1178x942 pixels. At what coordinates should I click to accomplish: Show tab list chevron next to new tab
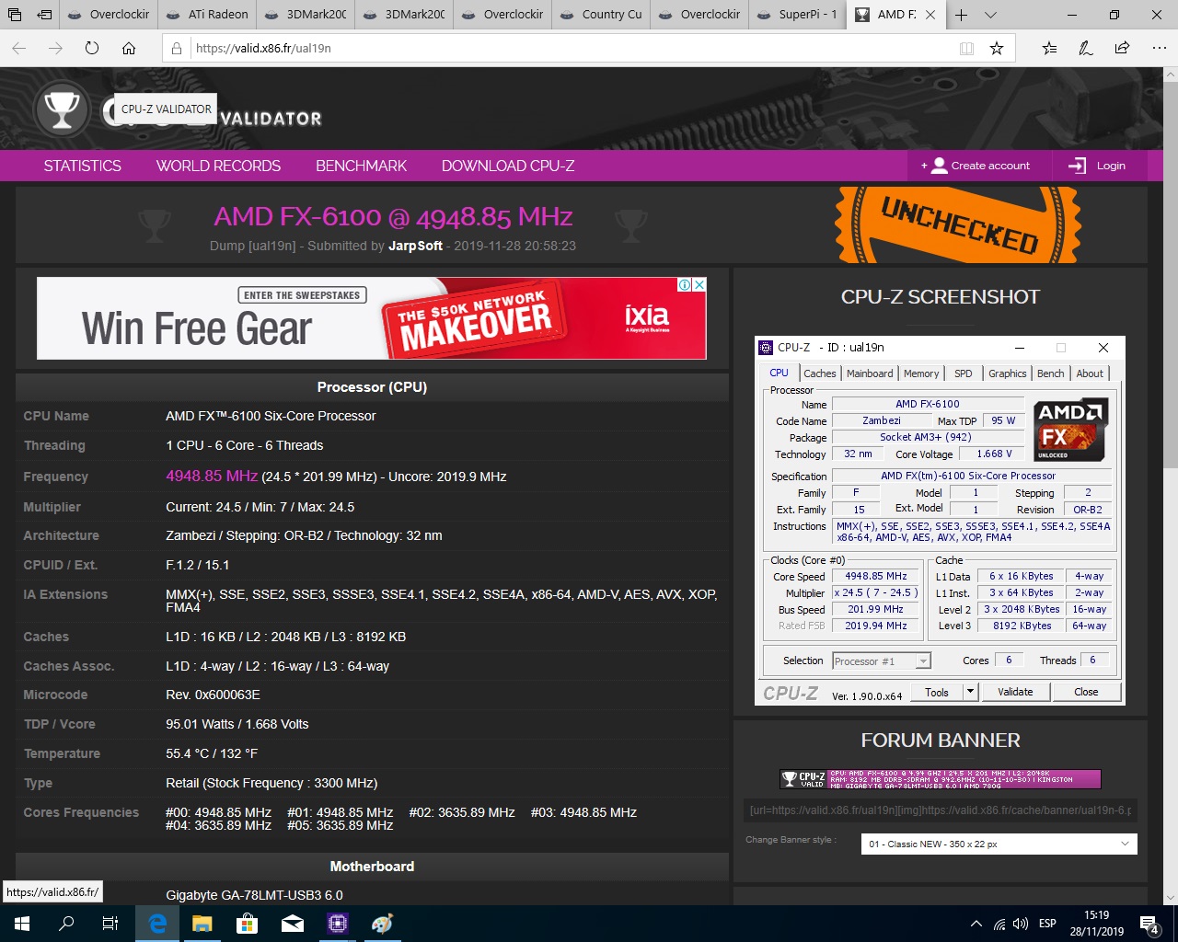click(990, 15)
